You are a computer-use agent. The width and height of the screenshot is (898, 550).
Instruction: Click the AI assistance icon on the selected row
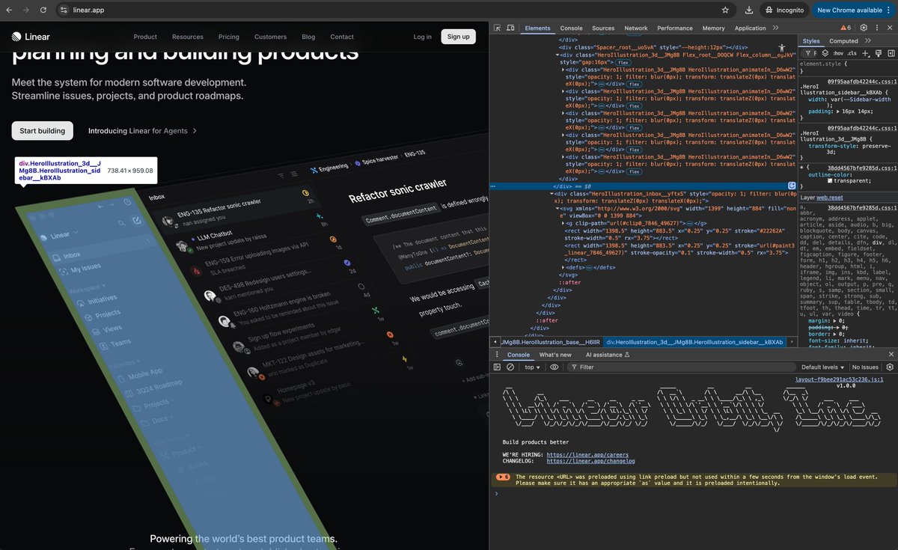(791, 186)
